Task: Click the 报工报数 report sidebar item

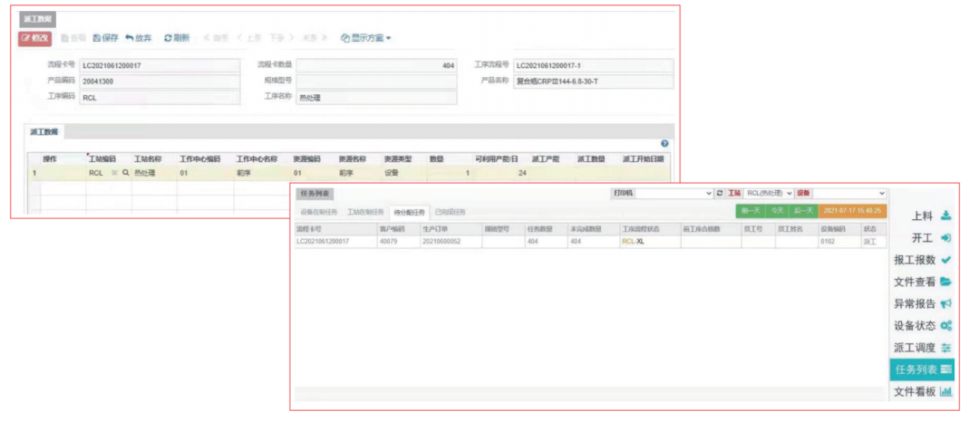Action: tap(923, 260)
